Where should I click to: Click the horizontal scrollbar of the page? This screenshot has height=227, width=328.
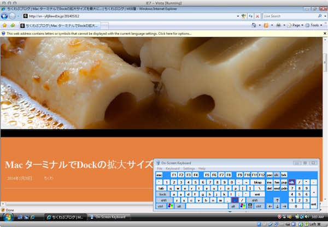(x=79, y=204)
